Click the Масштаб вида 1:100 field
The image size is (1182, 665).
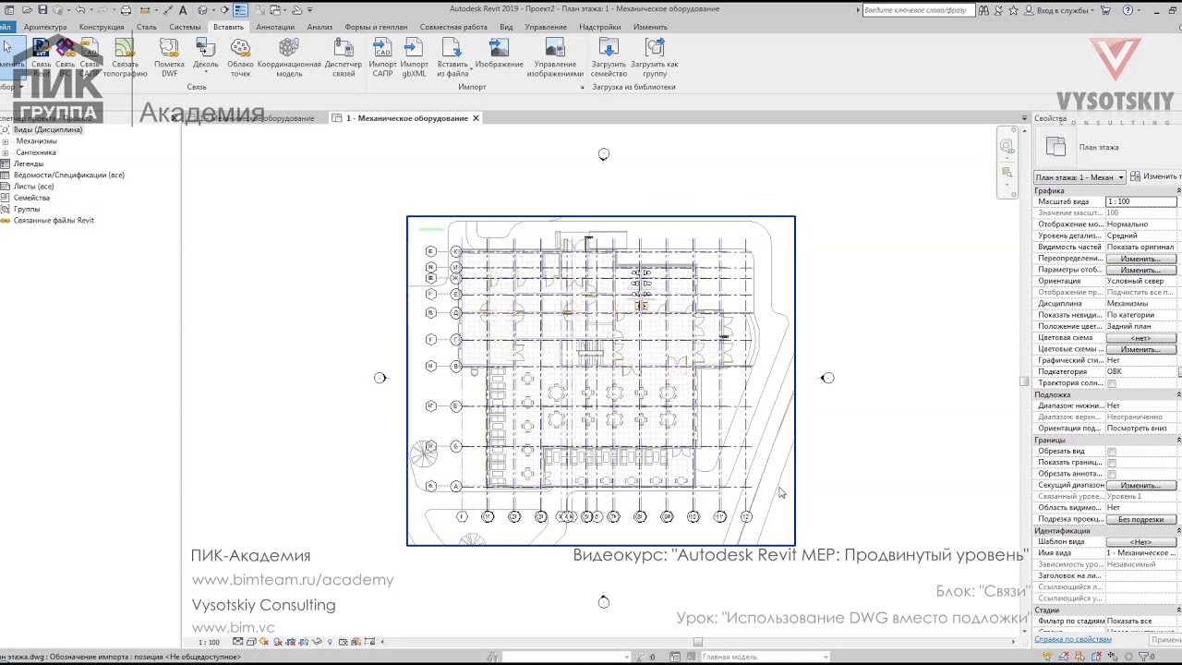1141,201
